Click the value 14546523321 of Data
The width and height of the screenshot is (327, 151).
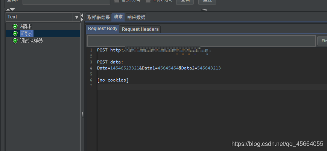pyautogui.click(x=125, y=68)
